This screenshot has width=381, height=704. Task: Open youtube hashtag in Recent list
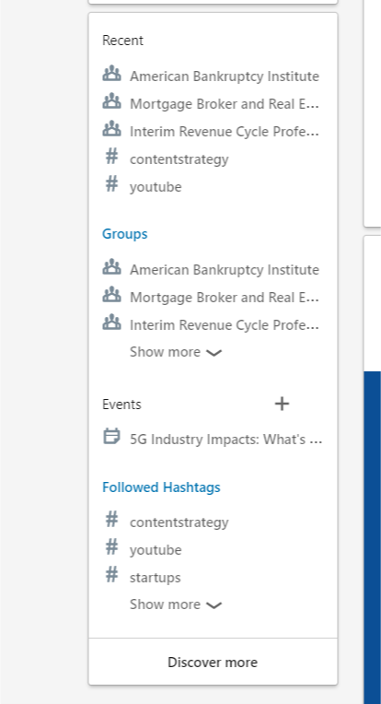tap(156, 187)
